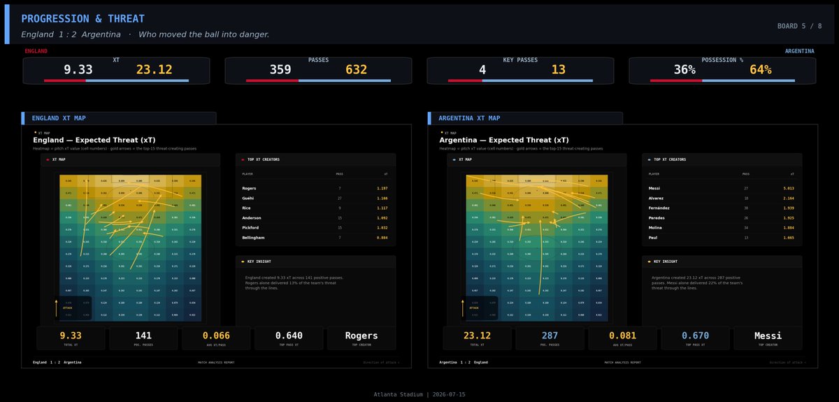Image resolution: width=839 pixels, height=402 pixels.
Task: Select the Anderson row in the creators table
Action: pos(315,217)
